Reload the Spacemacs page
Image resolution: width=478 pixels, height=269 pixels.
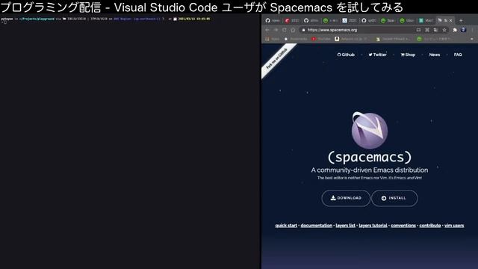coord(285,30)
